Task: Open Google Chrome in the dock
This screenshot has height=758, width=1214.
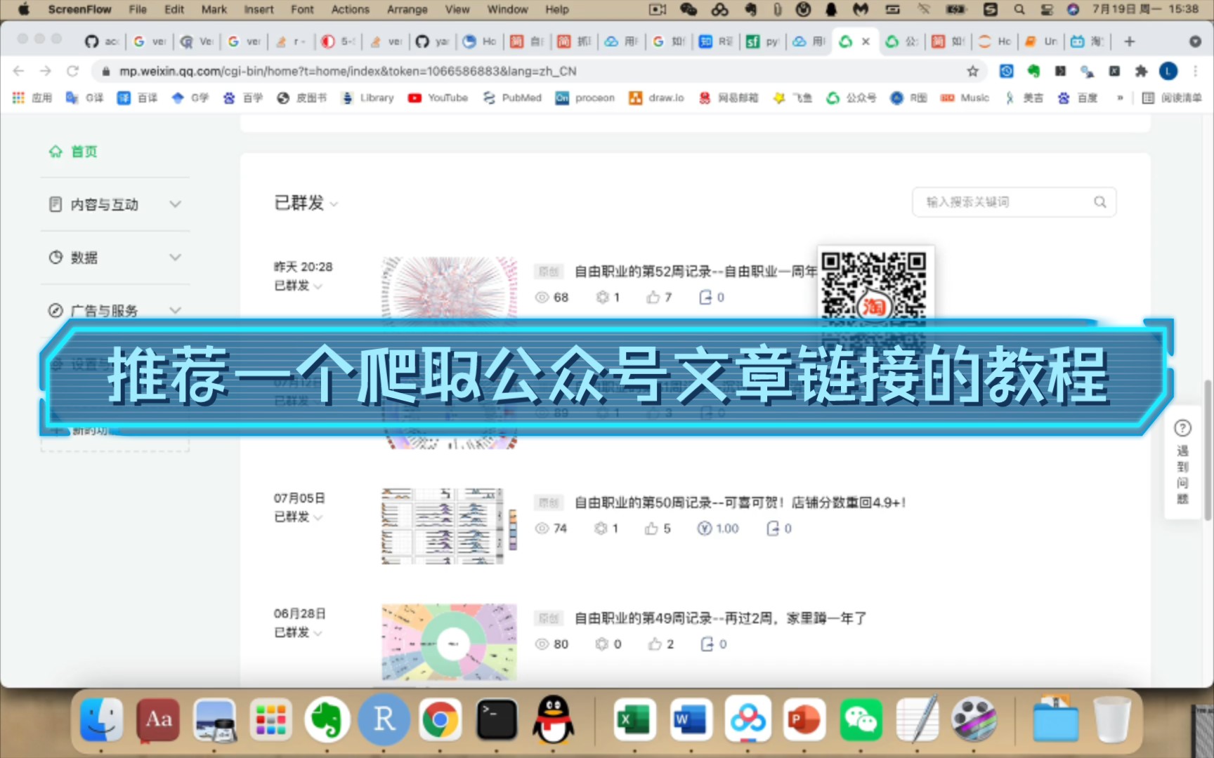Action: (440, 719)
